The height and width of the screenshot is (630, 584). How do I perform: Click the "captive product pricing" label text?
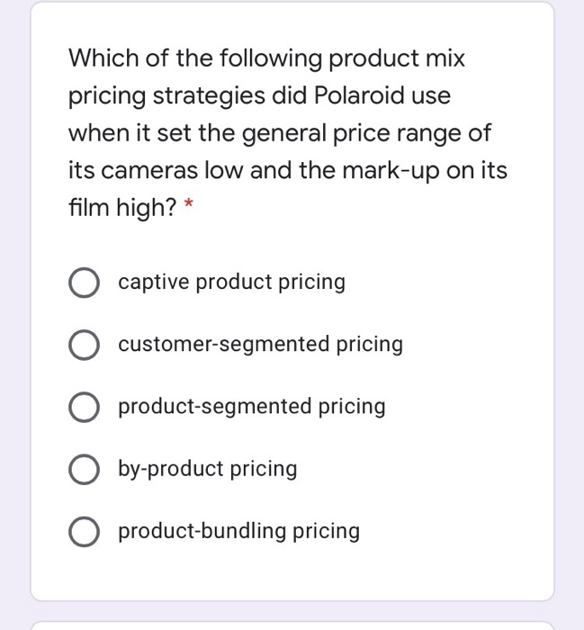tap(231, 283)
